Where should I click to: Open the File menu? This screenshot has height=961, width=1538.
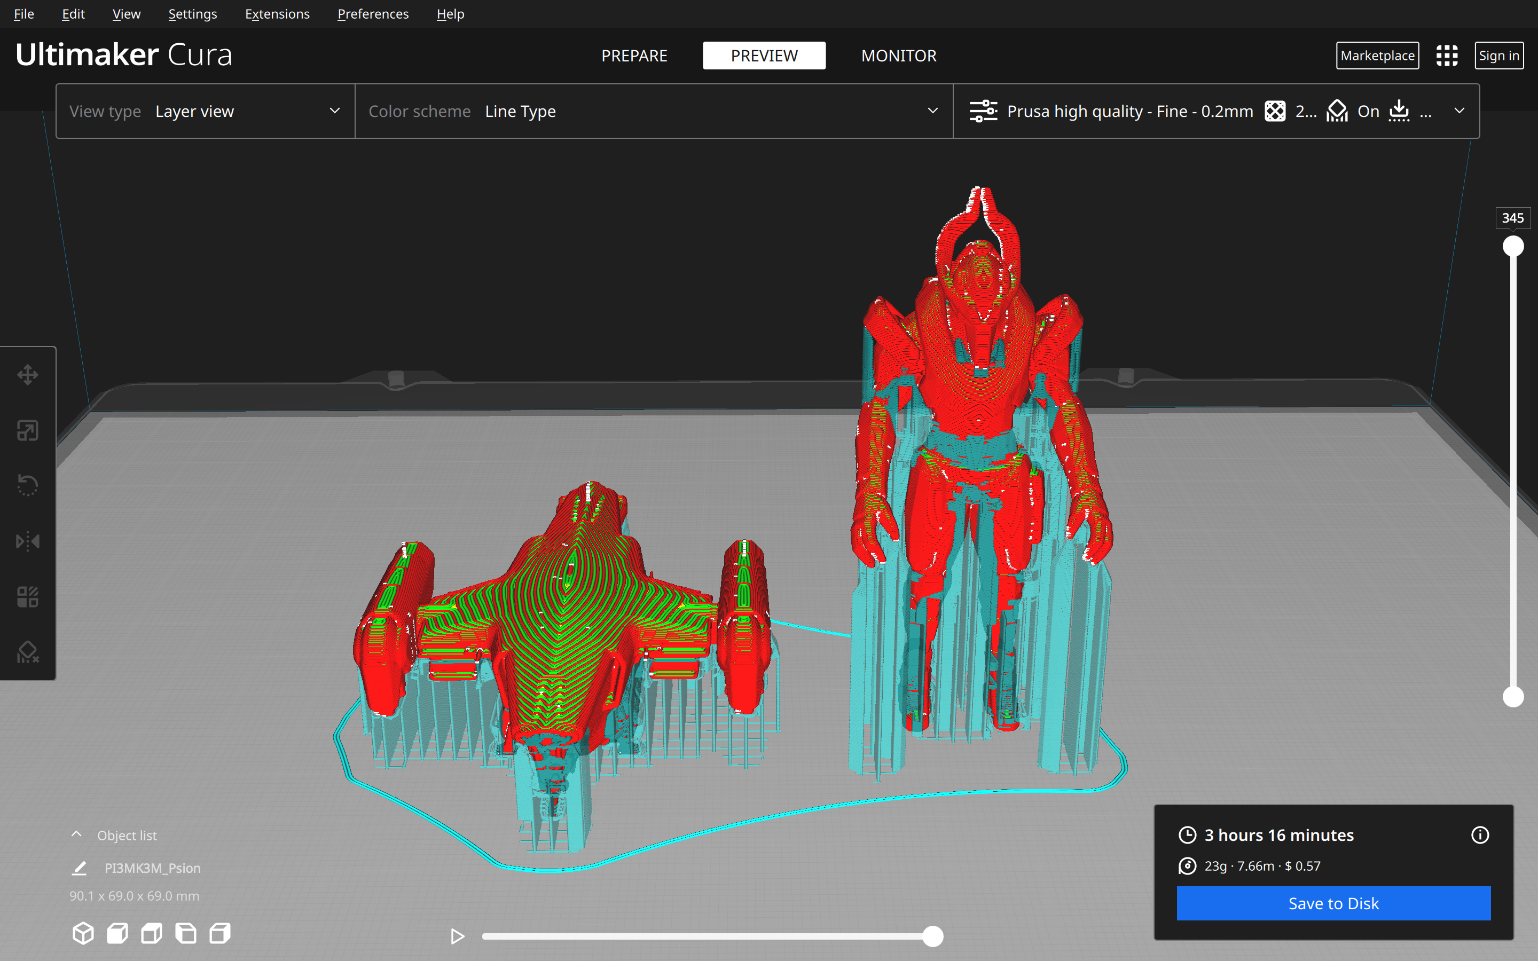coord(24,14)
